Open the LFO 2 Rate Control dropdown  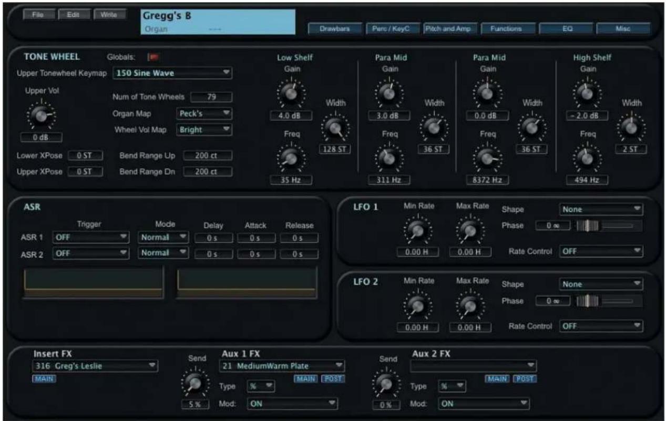pyautogui.click(x=601, y=326)
